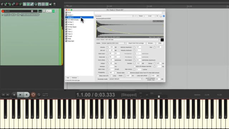Screen dimensions: 229x129
Task: Toggle grid lines toolbar icon
Action: pyautogui.click(x=43, y=4)
